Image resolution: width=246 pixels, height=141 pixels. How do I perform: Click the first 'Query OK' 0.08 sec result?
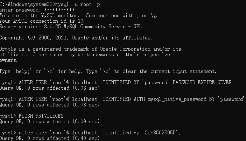coord(50,88)
